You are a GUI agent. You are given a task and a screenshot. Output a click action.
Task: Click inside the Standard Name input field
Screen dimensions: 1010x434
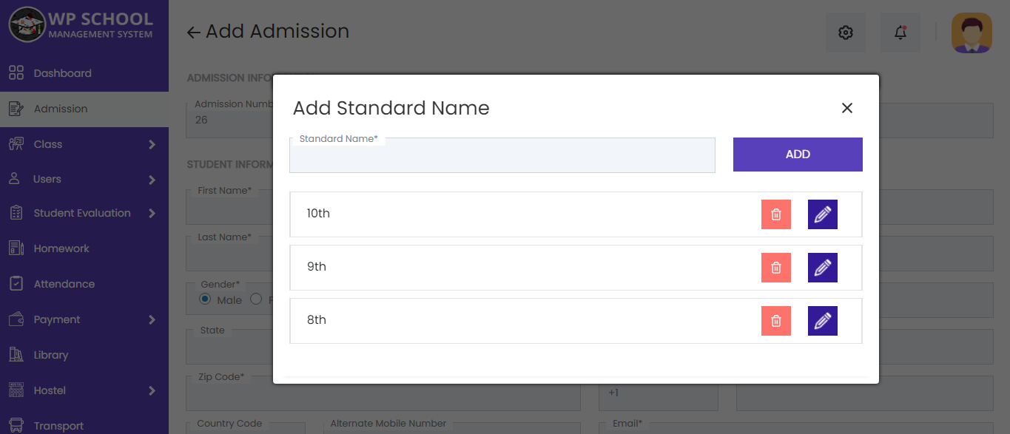502,156
